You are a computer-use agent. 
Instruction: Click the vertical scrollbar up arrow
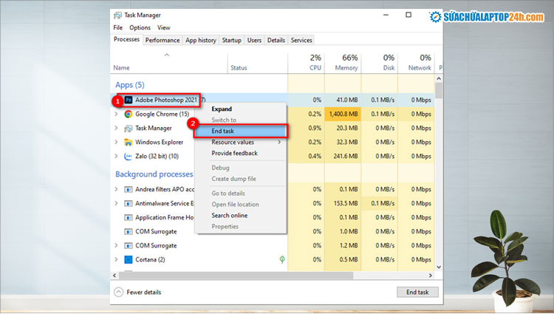click(439, 78)
